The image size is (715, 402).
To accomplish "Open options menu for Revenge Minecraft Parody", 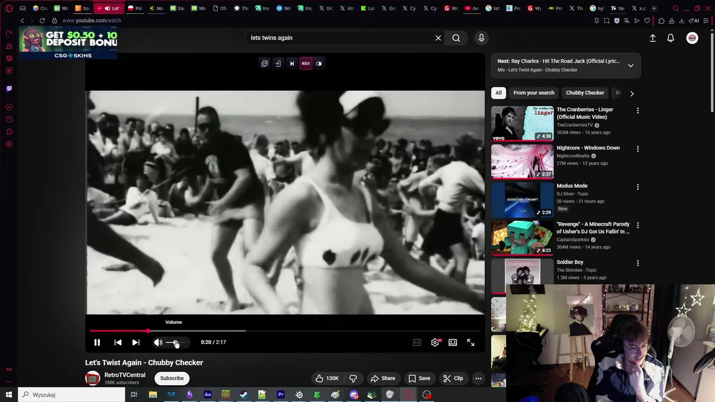I will point(638,225).
